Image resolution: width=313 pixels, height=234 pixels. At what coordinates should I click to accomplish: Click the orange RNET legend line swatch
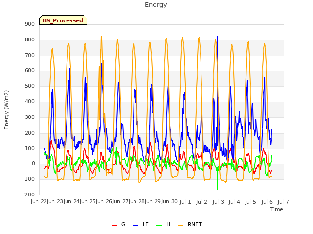coord(180,225)
